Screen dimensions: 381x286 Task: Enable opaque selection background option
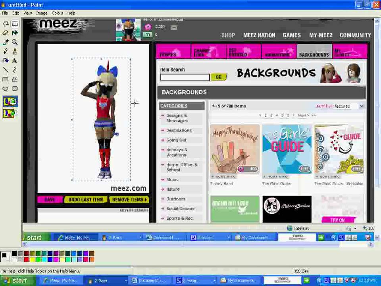(10, 101)
